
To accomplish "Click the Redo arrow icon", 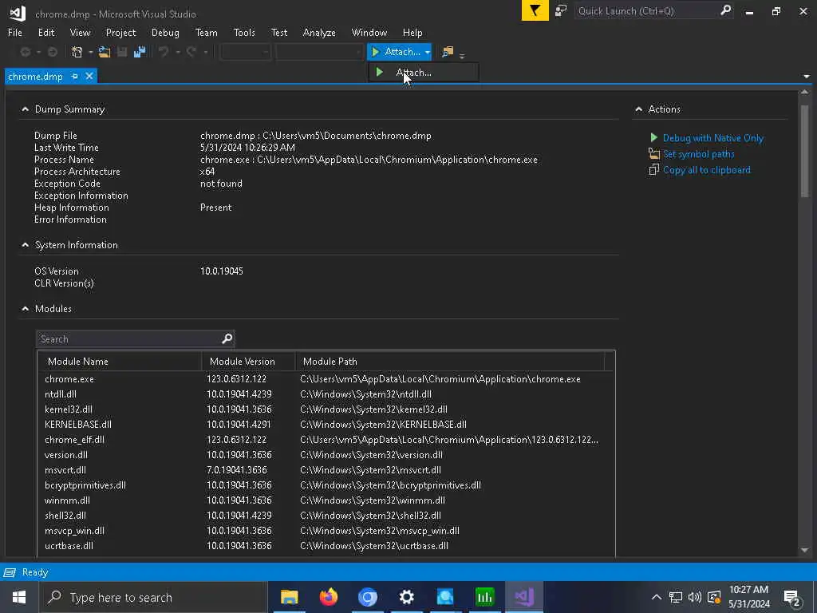I will coord(191,52).
